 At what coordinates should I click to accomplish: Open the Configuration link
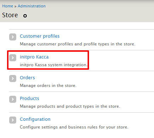point(35,119)
